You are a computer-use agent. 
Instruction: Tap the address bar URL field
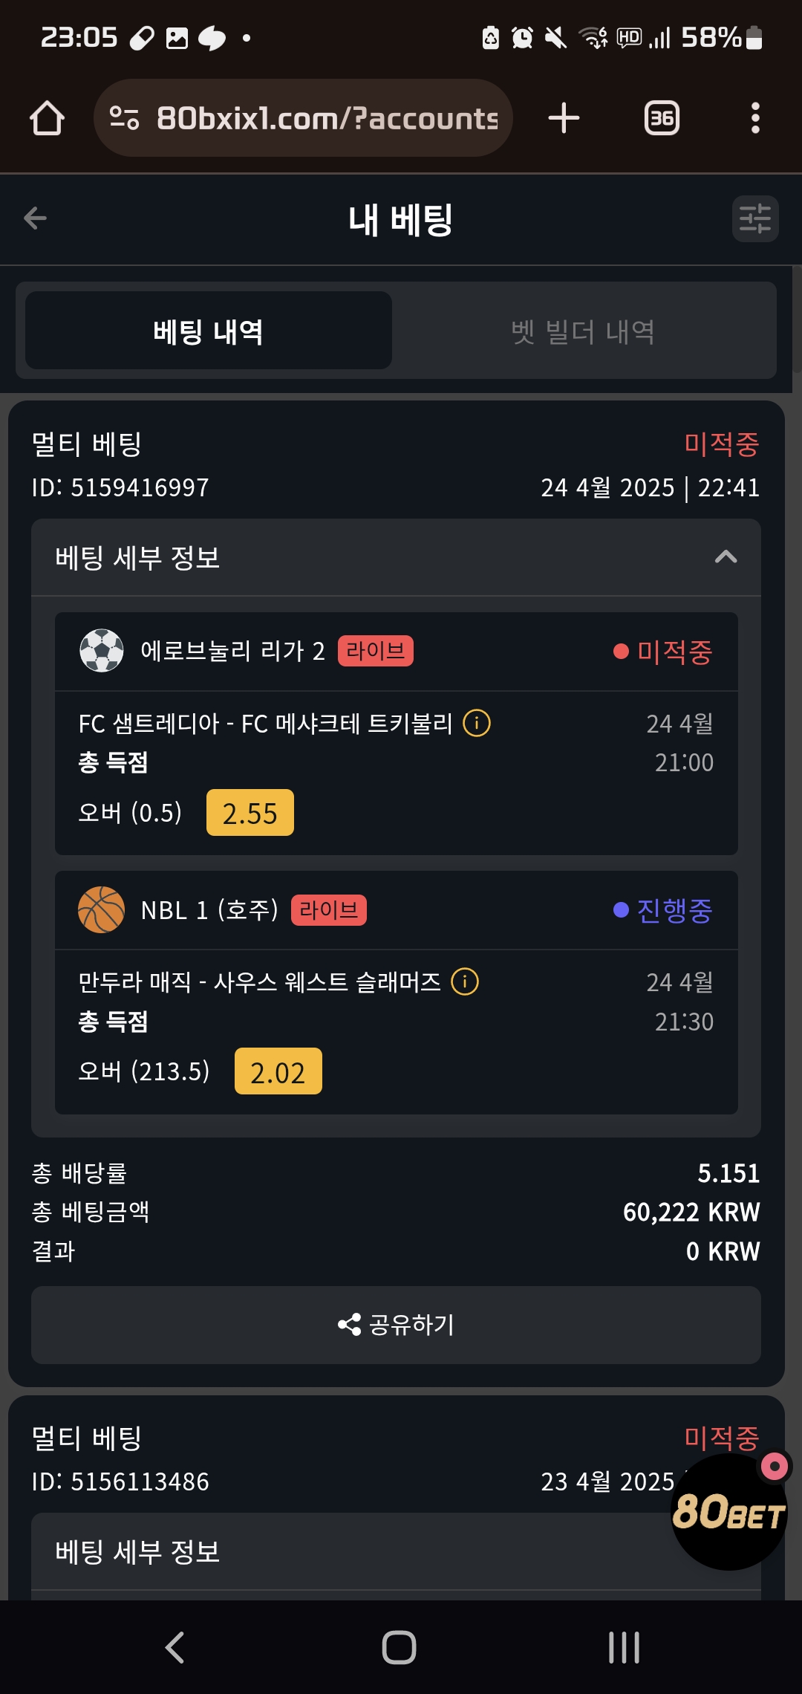327,118
